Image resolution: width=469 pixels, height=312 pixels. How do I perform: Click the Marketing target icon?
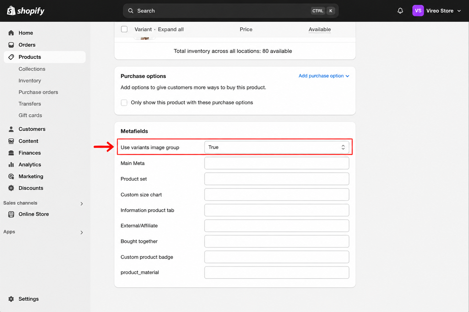point(11,176)
